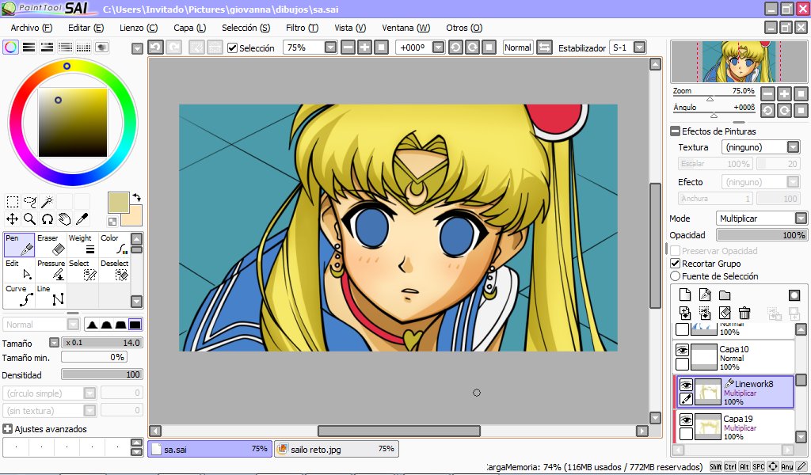Hide the Linework8 layer
811x475 pixels.
[686, 385]
